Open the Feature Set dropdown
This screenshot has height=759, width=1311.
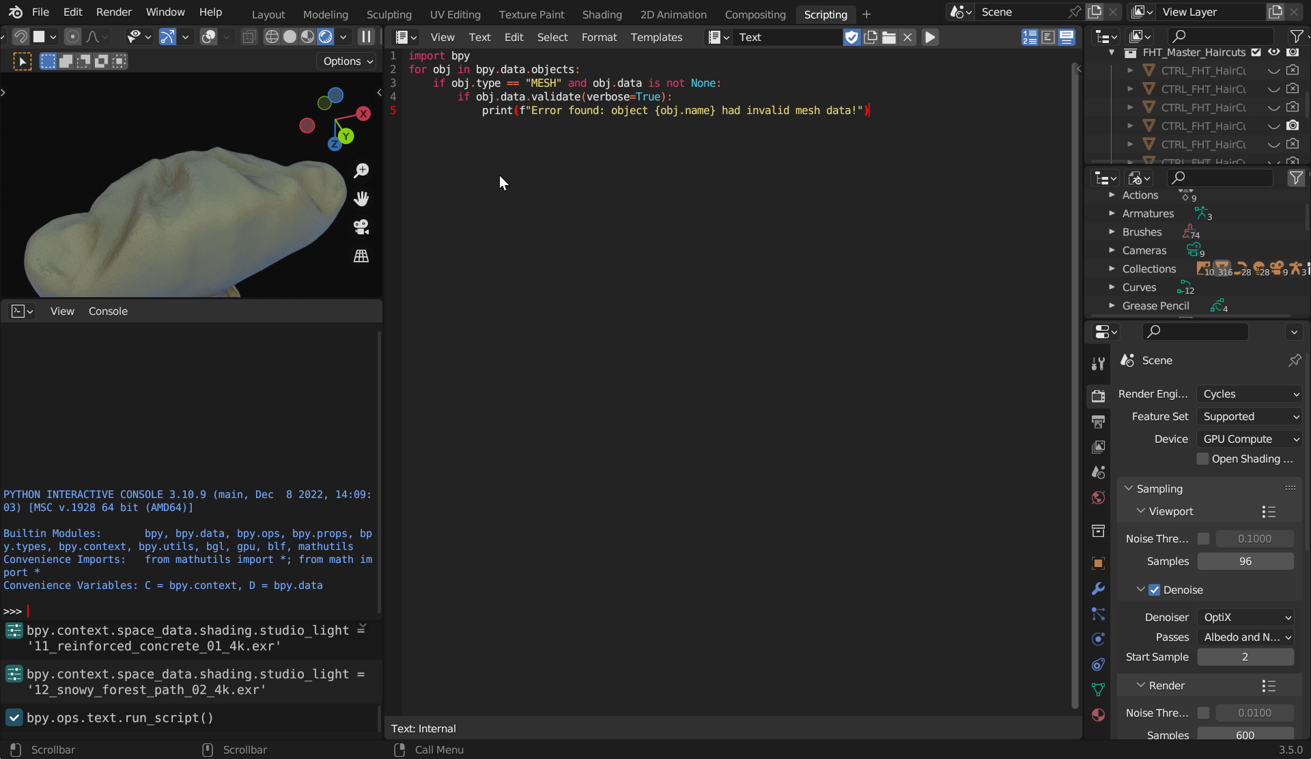(1250, 417)
